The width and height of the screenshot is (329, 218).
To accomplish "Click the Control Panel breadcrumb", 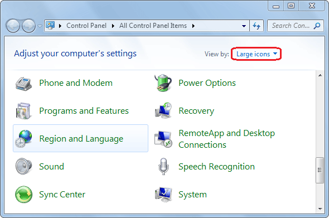I will tap(86, 26).
